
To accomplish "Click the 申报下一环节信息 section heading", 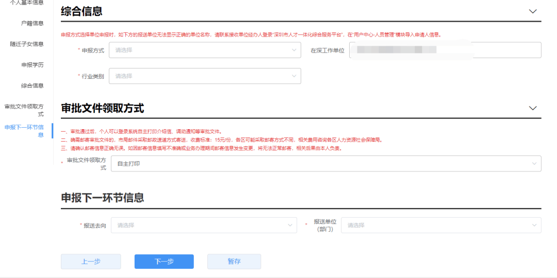I will (103, 197).
